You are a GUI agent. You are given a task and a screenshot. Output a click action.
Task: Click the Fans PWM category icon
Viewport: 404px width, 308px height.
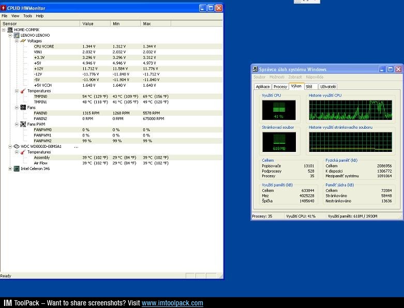pyautogui.click(x=23, y=124)
